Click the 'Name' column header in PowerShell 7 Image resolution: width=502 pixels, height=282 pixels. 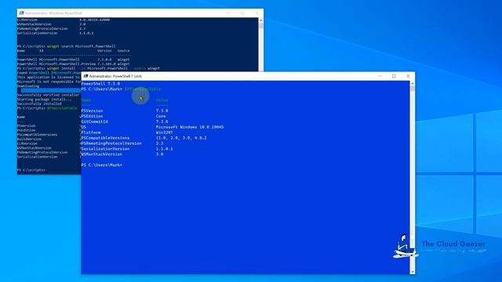coord(86,100)
